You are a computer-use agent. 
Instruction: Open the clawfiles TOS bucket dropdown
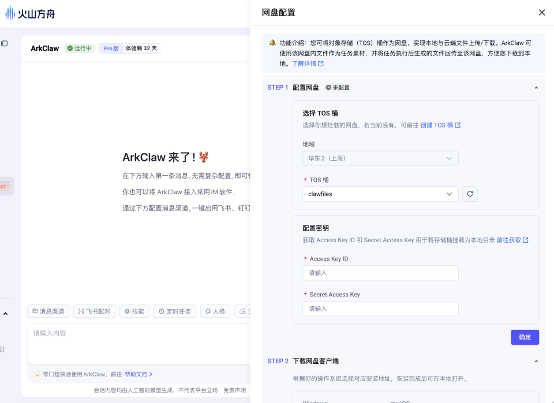click(380, 194)
